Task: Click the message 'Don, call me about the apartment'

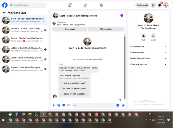Action: click(78, 69)
